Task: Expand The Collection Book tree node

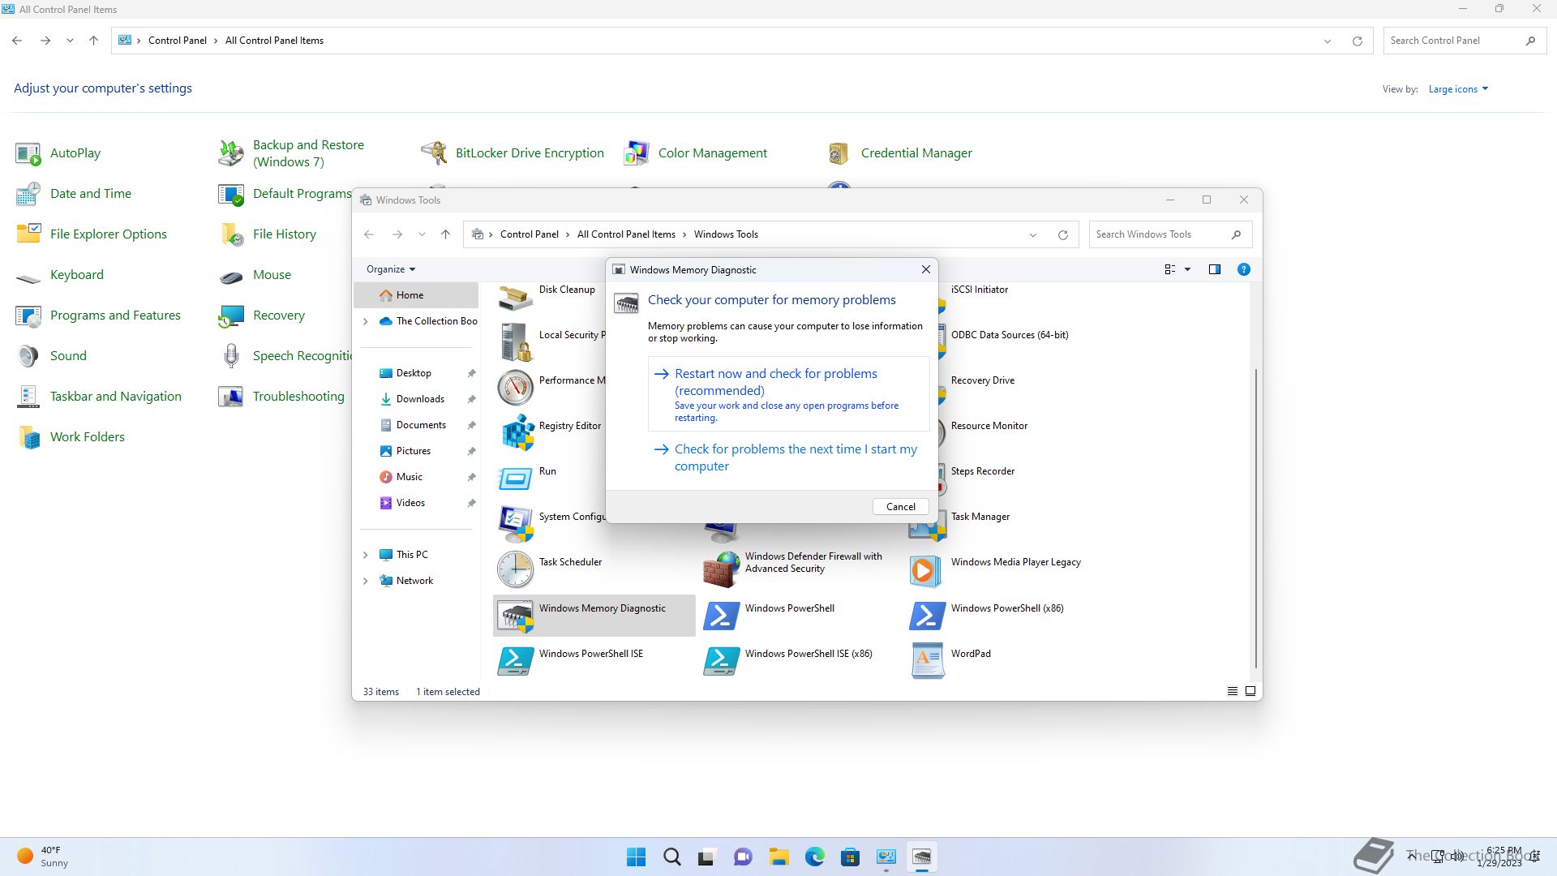Action: (x=365, y=321)
